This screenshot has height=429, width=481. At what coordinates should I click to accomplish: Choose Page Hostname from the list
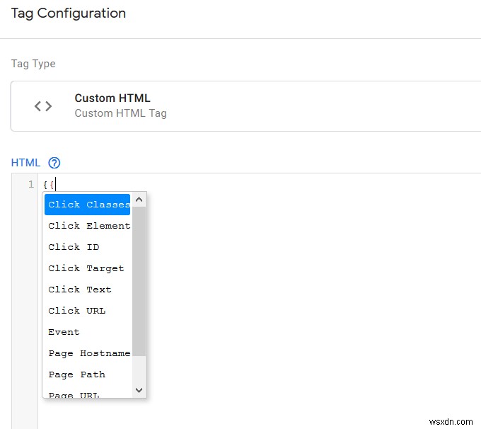point(88,353)
